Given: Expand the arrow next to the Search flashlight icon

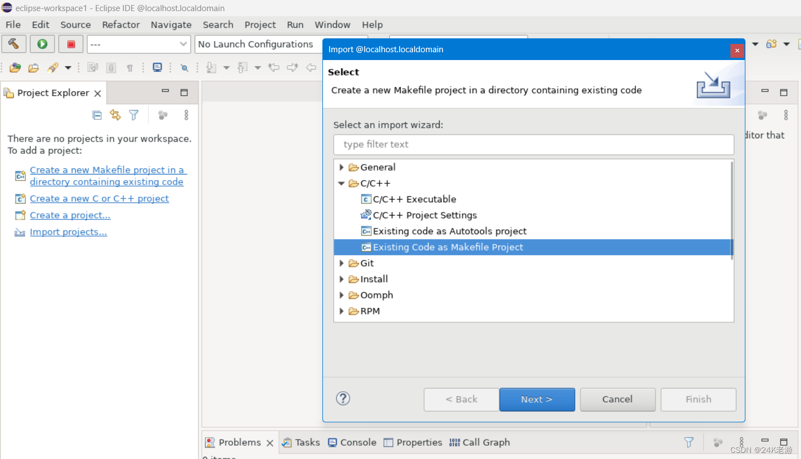Looking at the screenshot, I should click(x=68, y=68).
